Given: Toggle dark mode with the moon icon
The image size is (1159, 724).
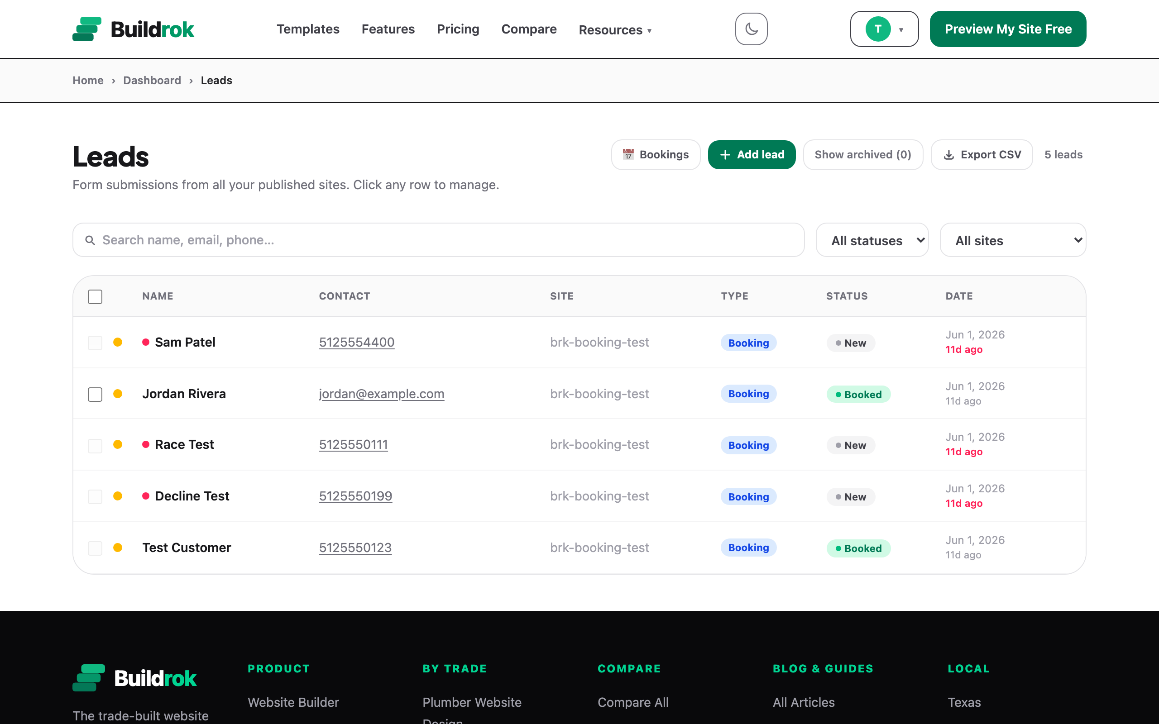Looking at the screenshot, I should (x=751, y=29).
